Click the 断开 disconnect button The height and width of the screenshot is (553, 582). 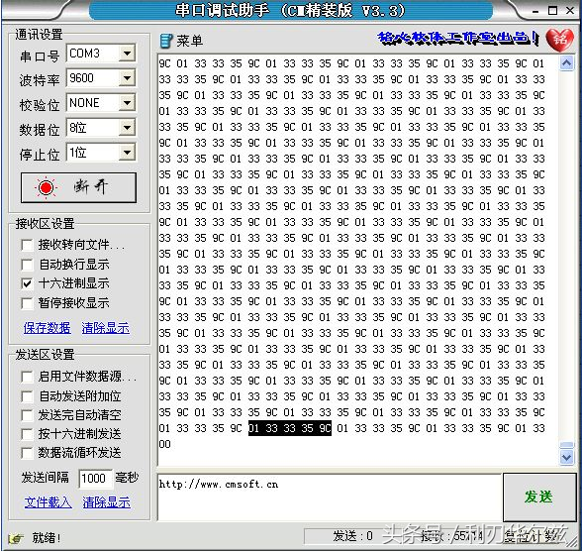(79, 187)
